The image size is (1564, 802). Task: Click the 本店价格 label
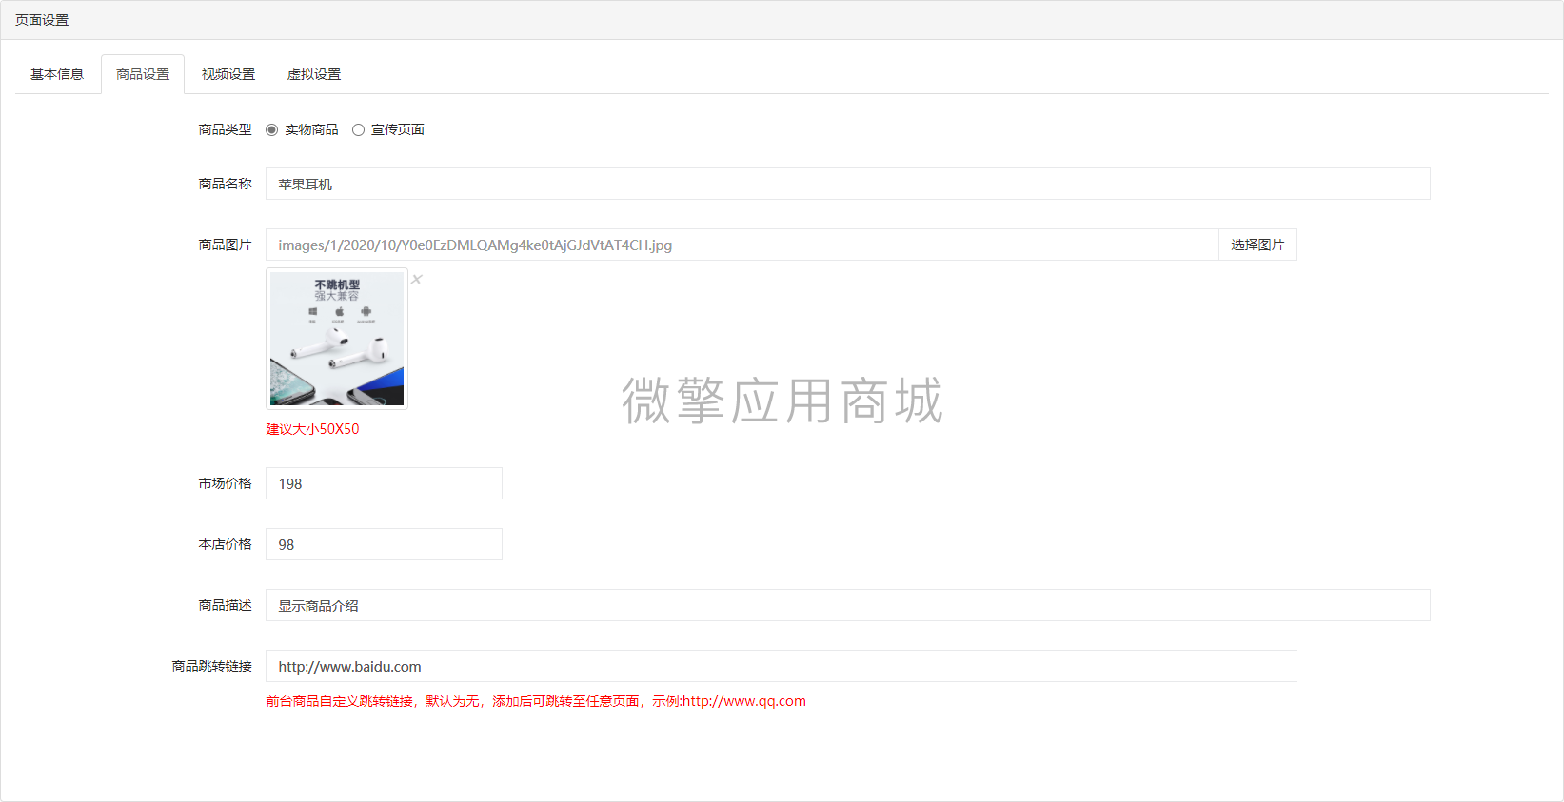click(225, 544)
